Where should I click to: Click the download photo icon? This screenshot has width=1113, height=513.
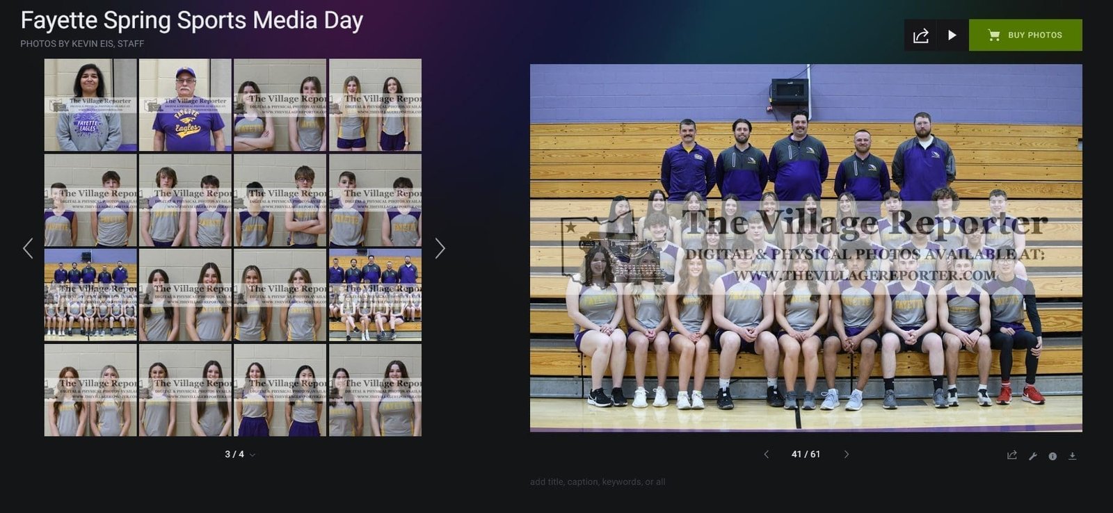tap(1073, 456)
